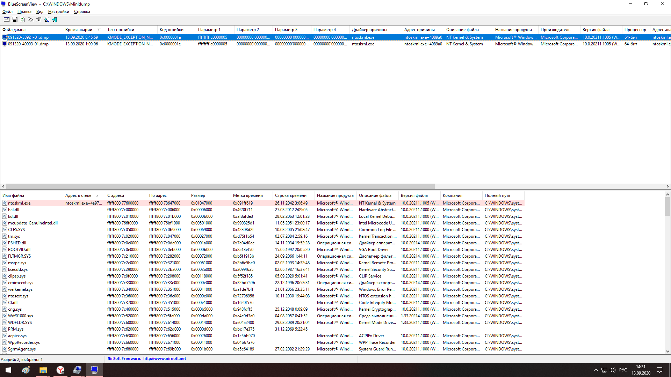Select the hal.dll driver row
671x377 pixels.
click(14, 210)
